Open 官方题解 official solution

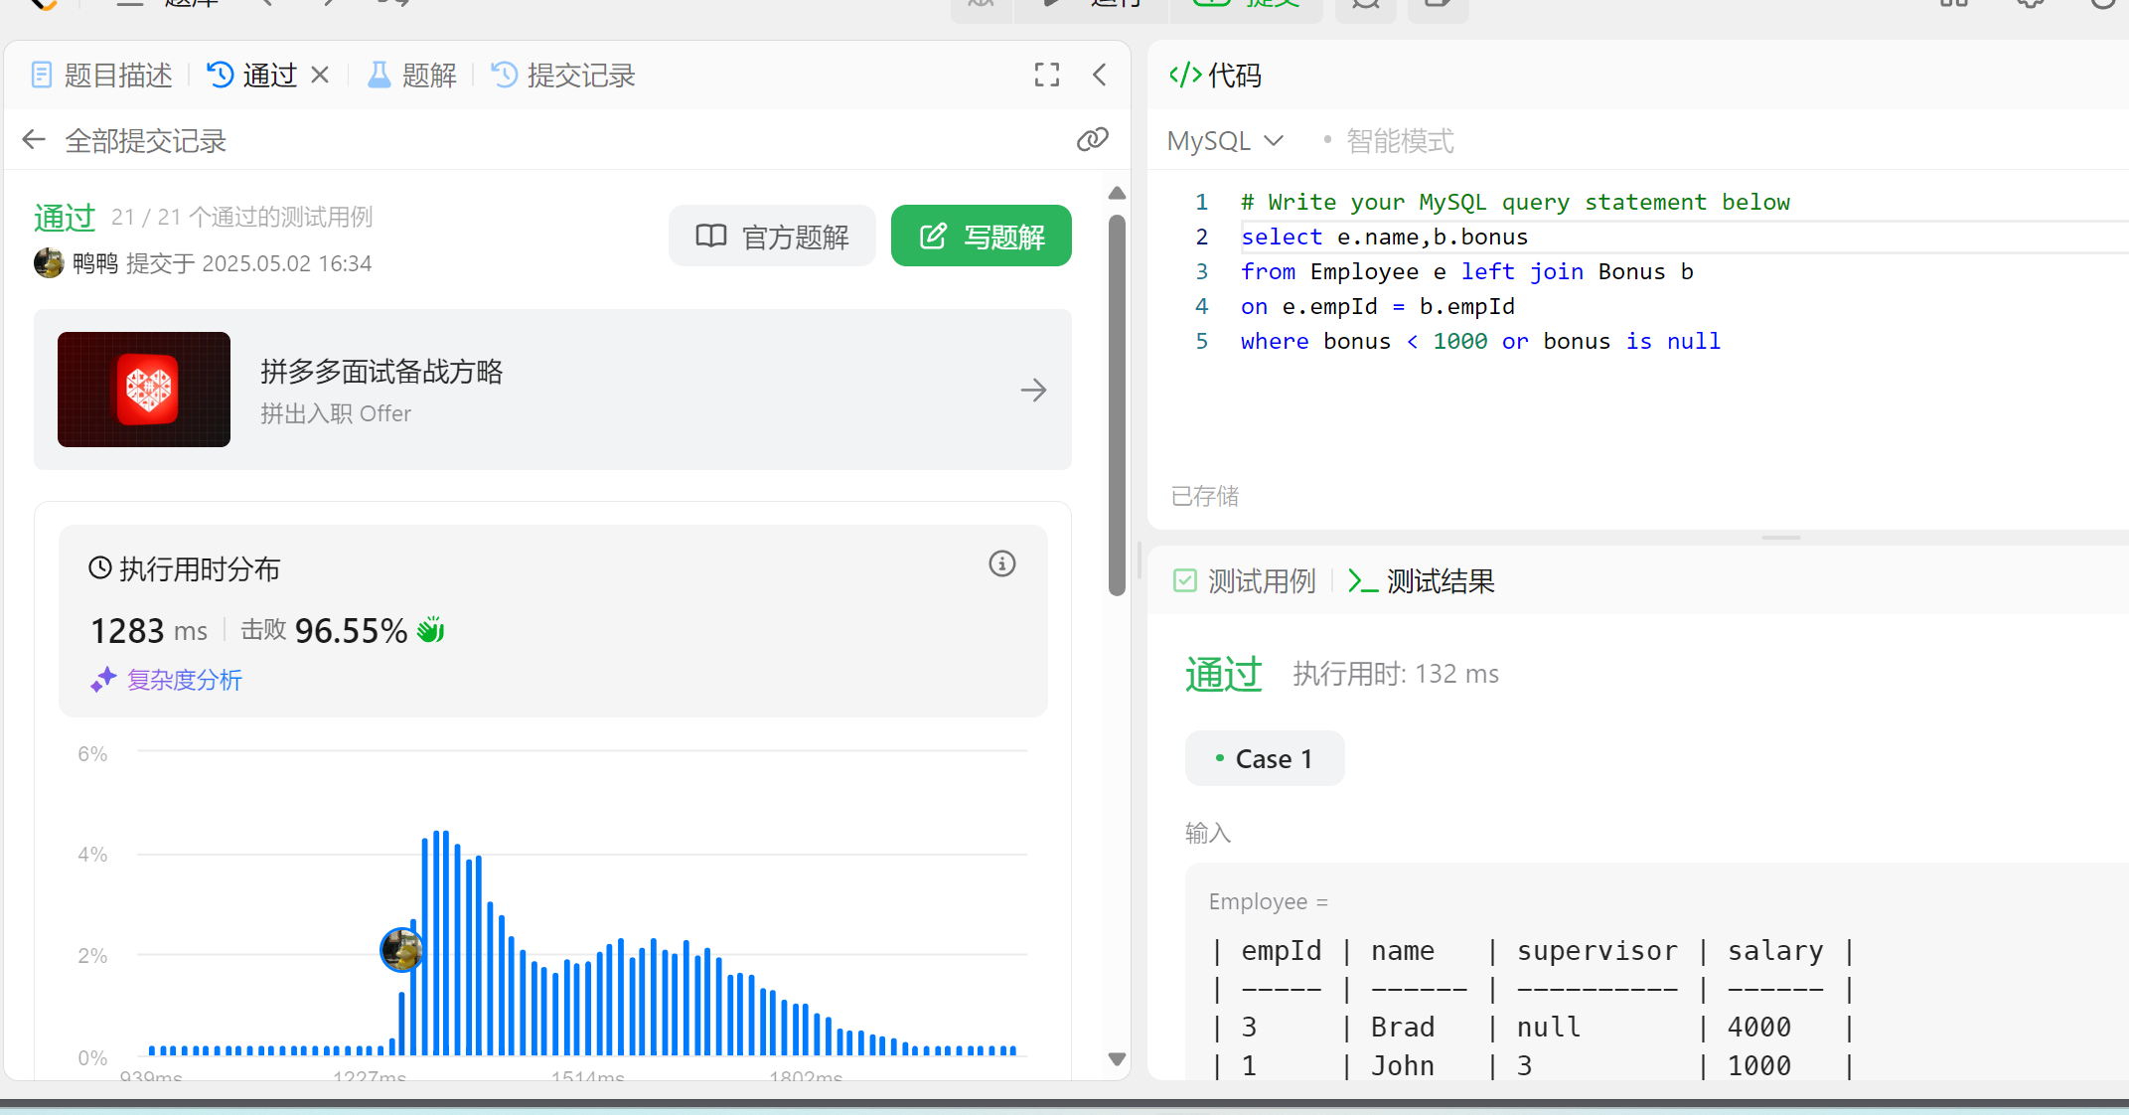tap(772, 237)
